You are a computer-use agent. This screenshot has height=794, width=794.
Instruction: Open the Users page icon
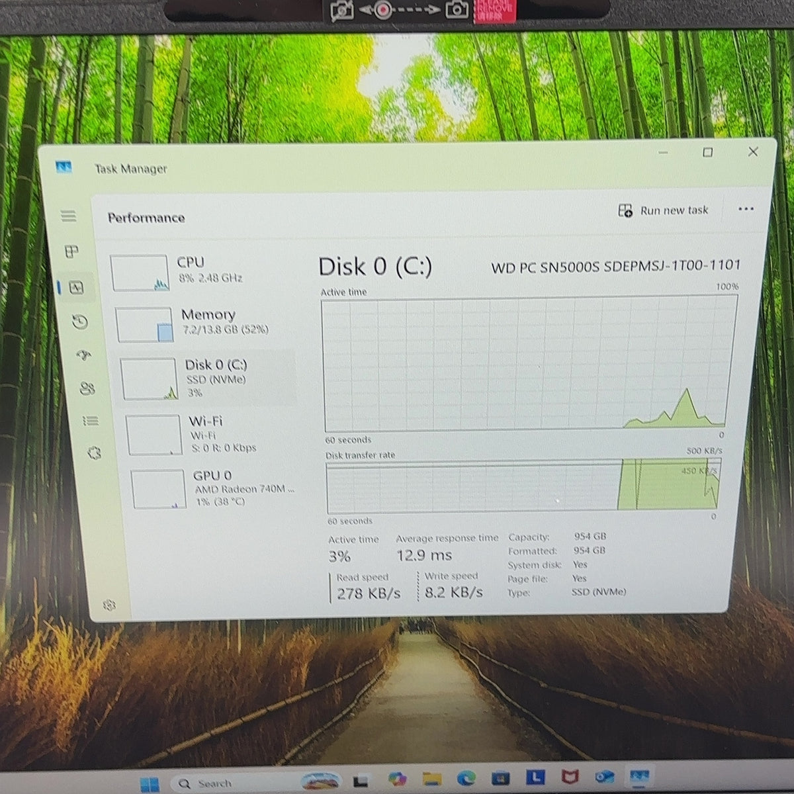coord(87,388)
